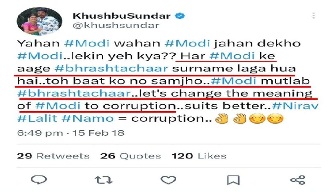The height and width of the screenshot is (192, 329).
Task: Open the share icon
Action: click(x=298, y=180)
